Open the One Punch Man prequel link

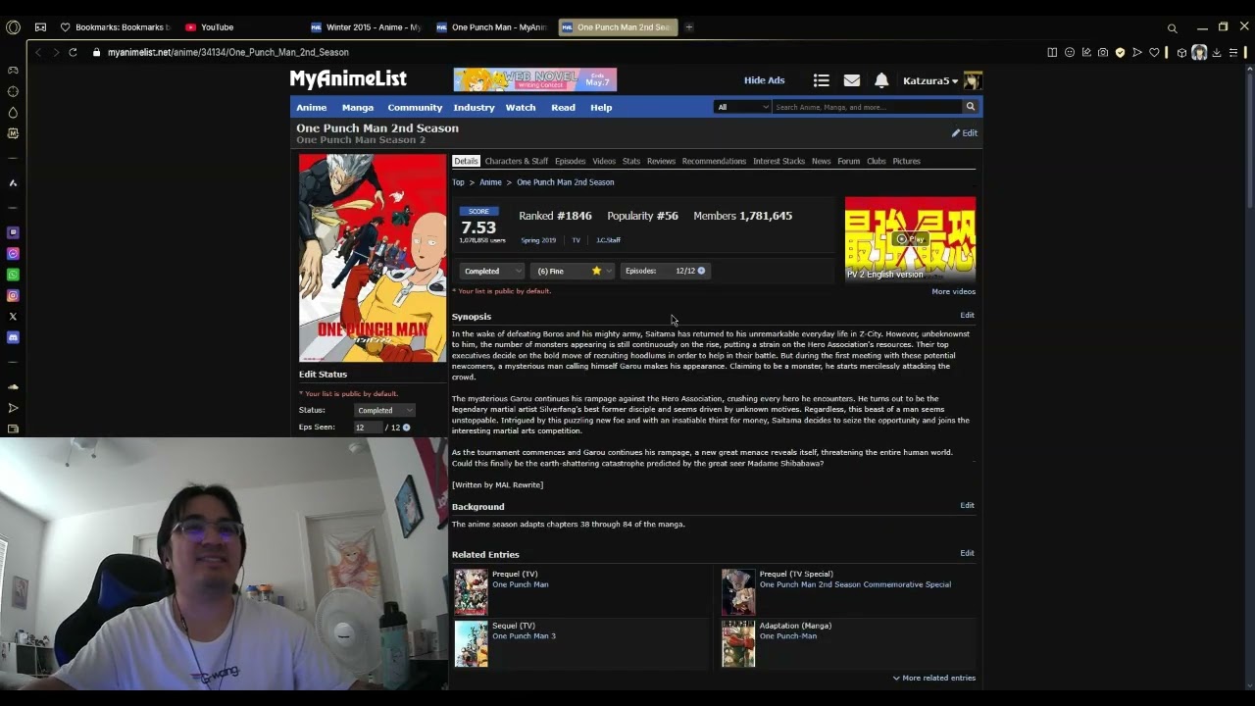point(521,584)
